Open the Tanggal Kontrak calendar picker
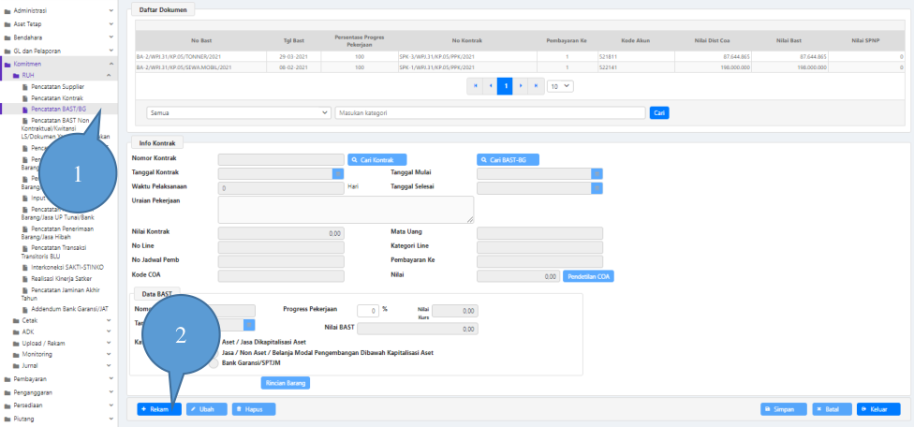Image resolution: width=914 pixels, height=427 pixels. click(337, 173)
